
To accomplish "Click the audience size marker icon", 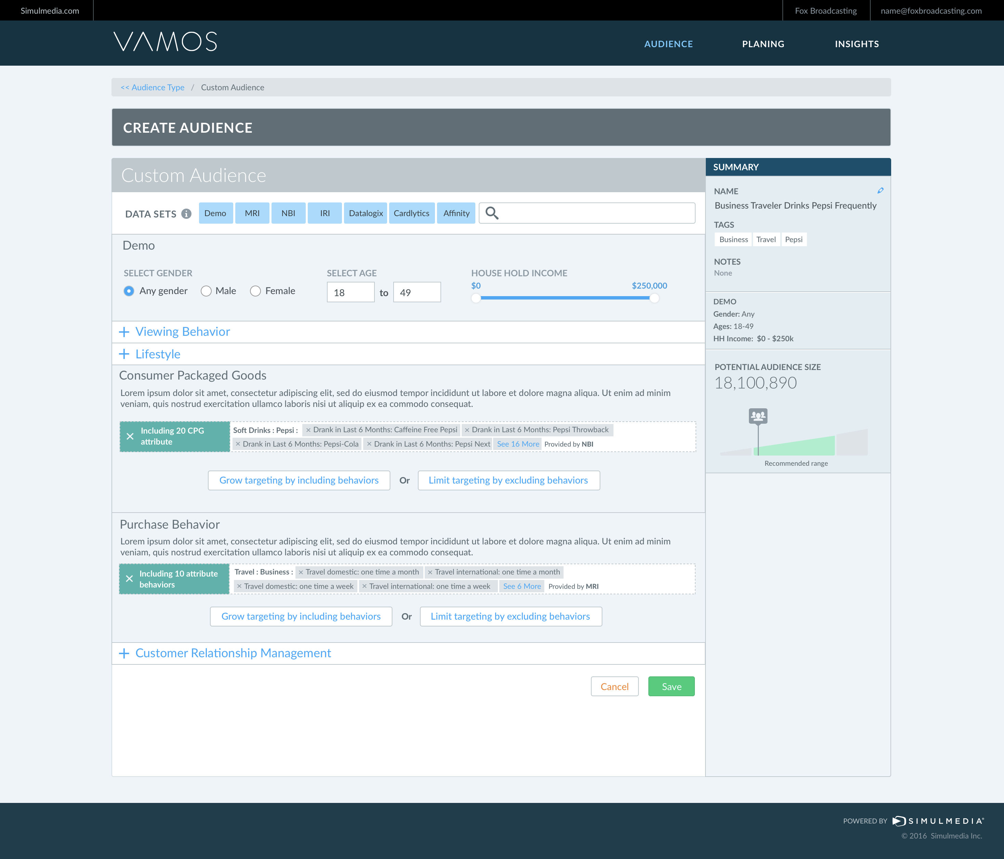I will click(x=758, y=416).
